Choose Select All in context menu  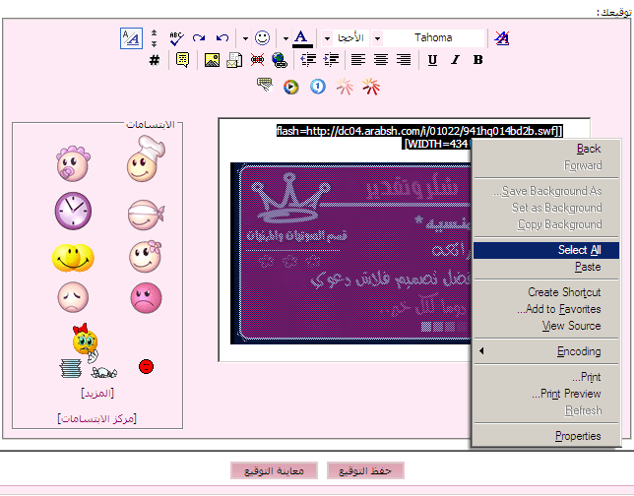point(545,250)
